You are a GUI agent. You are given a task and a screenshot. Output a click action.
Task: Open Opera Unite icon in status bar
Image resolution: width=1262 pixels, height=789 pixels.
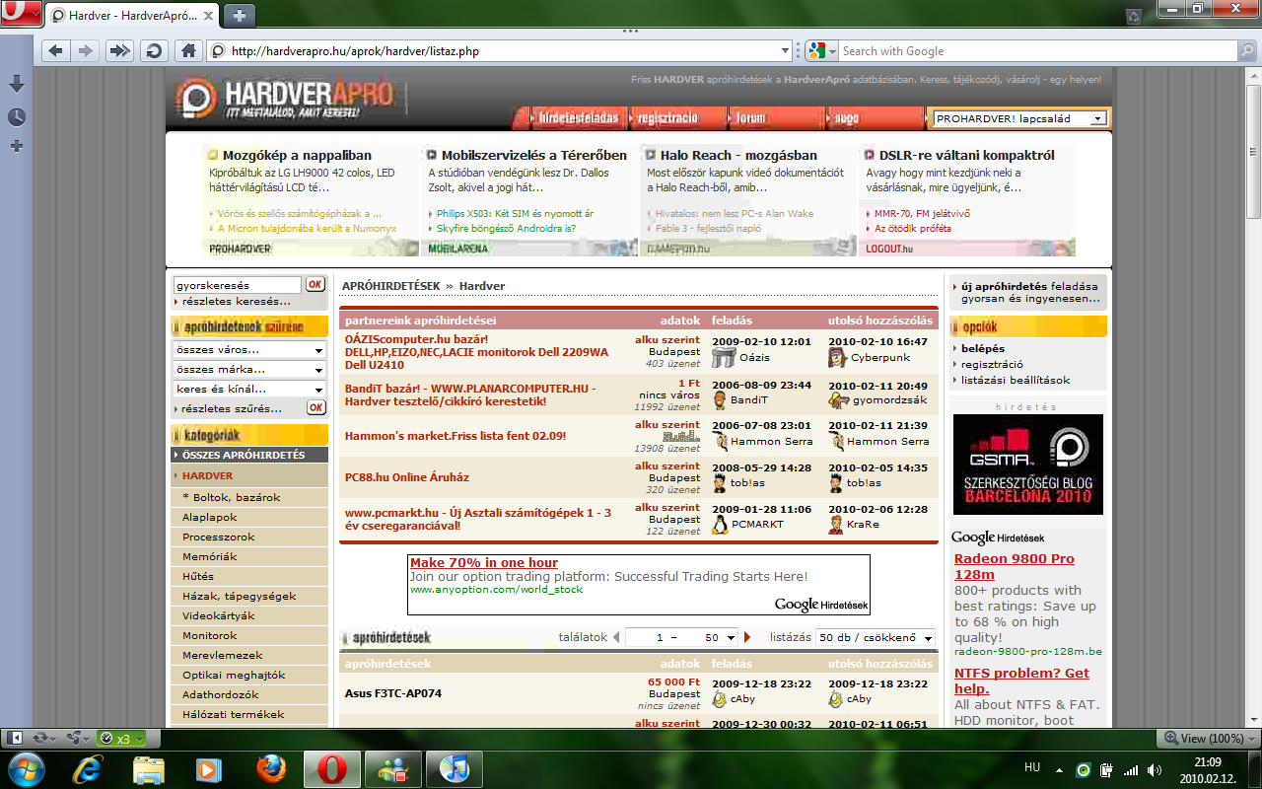click(x=78, y=738)
